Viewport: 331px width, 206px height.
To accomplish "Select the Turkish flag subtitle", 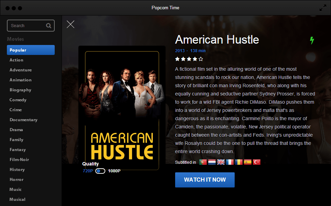I will (256, 162).
